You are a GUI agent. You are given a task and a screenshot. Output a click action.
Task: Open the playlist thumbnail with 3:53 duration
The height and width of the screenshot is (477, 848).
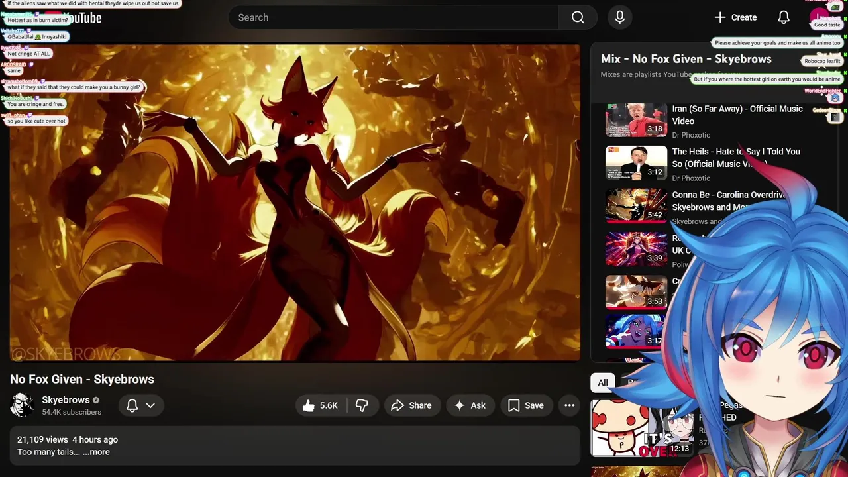[x=636, y=292]
